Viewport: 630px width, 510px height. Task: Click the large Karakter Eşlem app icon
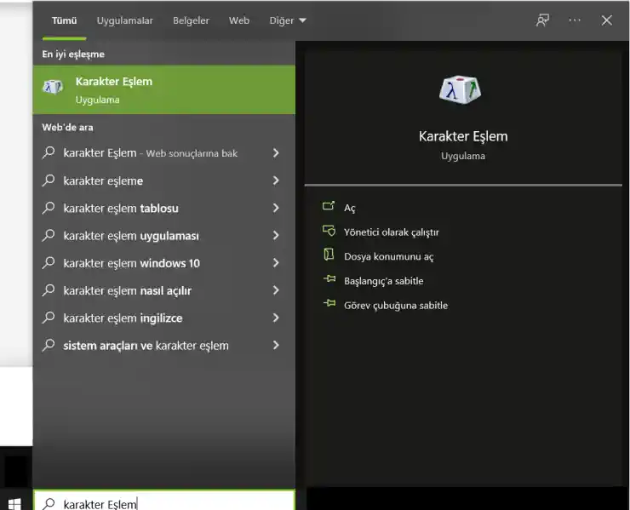tap(462, 90)
